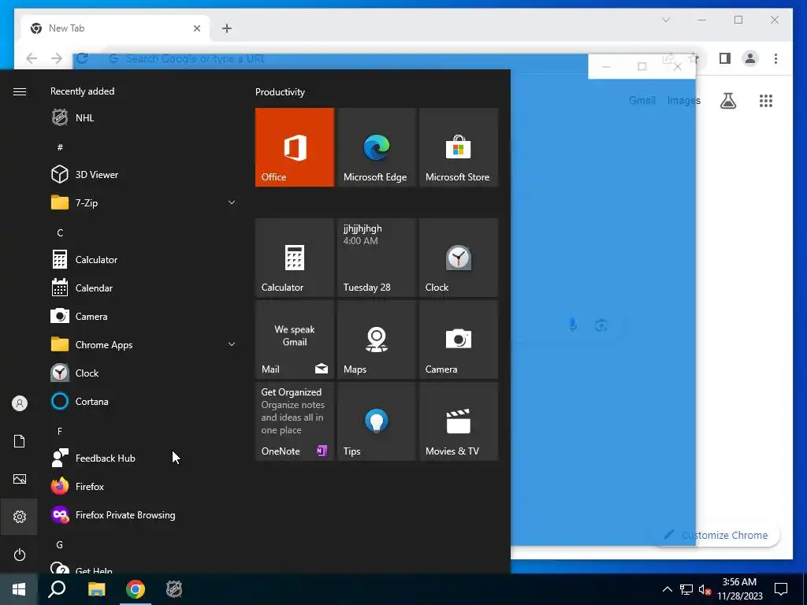Screen dimensions: 807x605
Task: Open user account icon in Start sidebar
Action: click(x=20, y=403)
